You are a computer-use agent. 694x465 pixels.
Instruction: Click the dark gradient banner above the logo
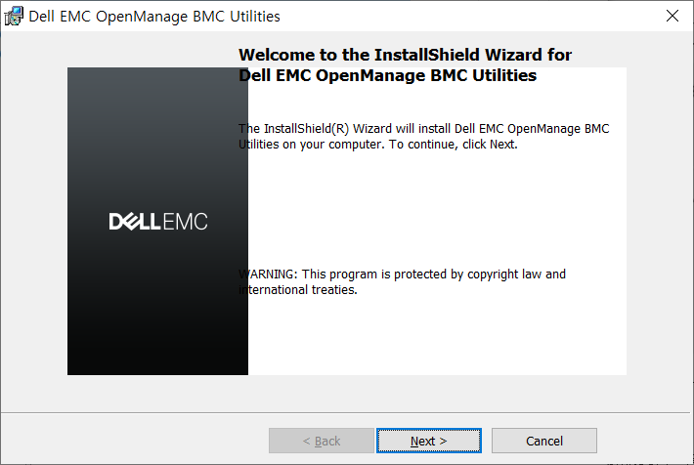(157, 137)
